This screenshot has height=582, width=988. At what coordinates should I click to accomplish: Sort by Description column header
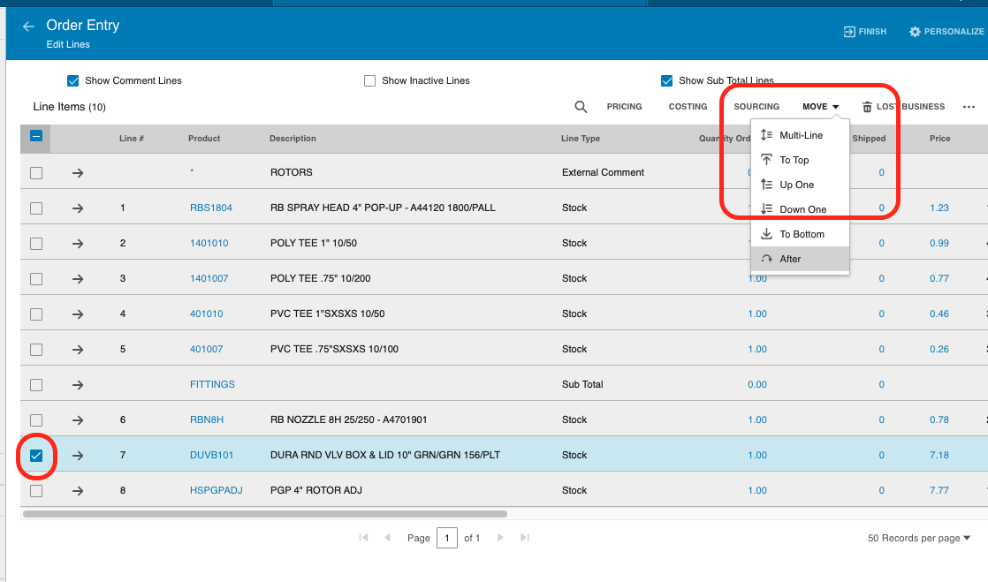tap(293, 139)
